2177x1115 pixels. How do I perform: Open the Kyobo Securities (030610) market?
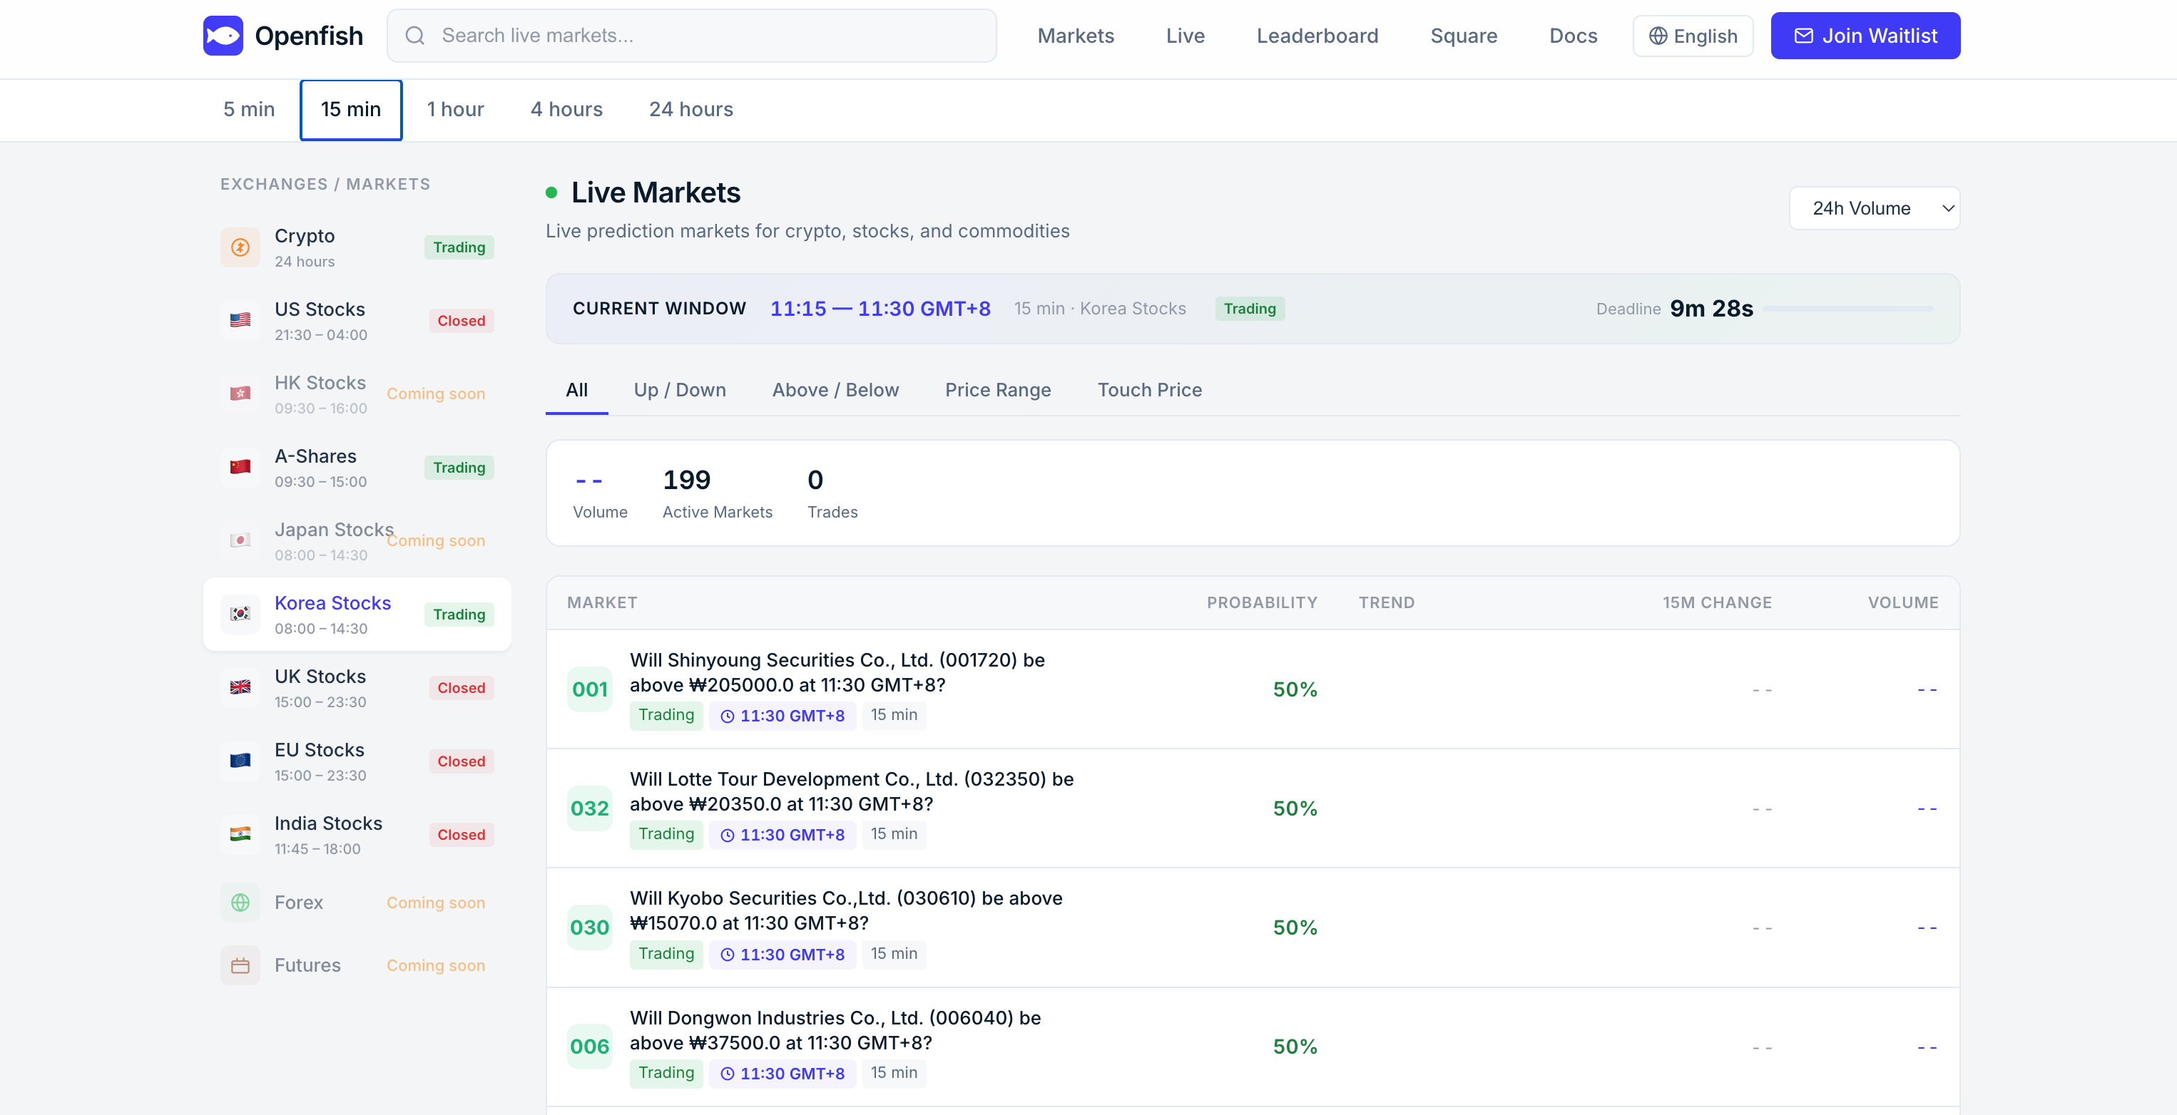(x=1253, y=928)
